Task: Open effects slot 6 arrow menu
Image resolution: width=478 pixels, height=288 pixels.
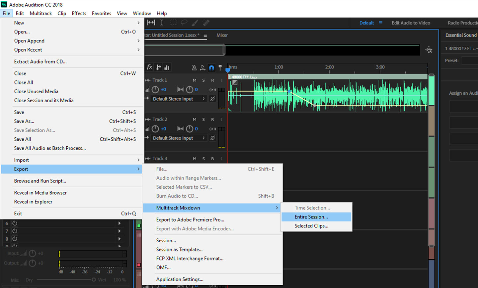Action: tap(119, 223)
